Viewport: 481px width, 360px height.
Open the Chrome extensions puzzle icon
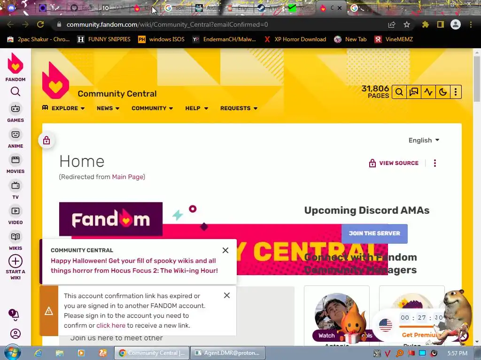point(425,24)
